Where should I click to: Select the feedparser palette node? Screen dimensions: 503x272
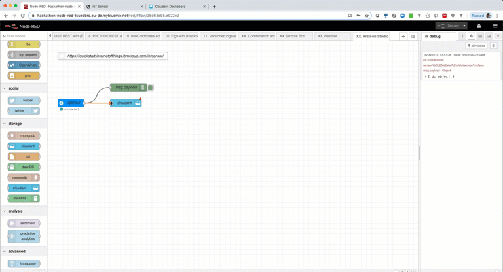click(x=24, y=263)
